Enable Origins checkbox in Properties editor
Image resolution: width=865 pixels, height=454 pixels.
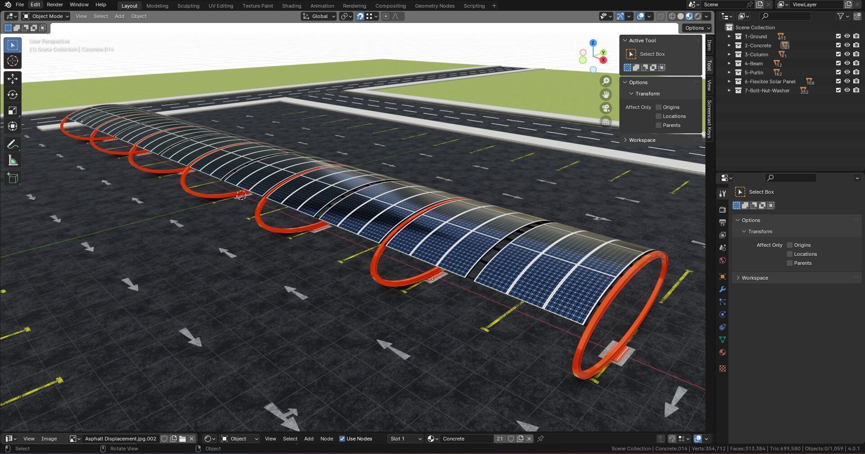(x=790, y=245)
